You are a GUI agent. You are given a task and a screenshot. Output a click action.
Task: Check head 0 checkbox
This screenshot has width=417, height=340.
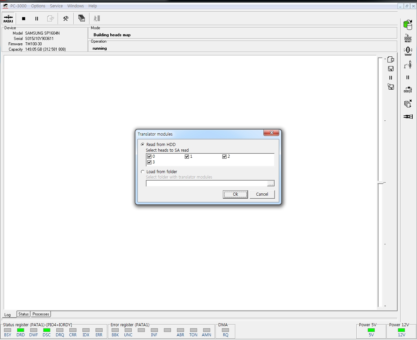pos(150,156)
